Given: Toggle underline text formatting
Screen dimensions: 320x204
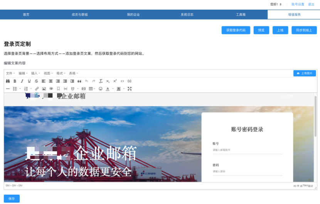Looking at the screenshot, I should 29,81.
